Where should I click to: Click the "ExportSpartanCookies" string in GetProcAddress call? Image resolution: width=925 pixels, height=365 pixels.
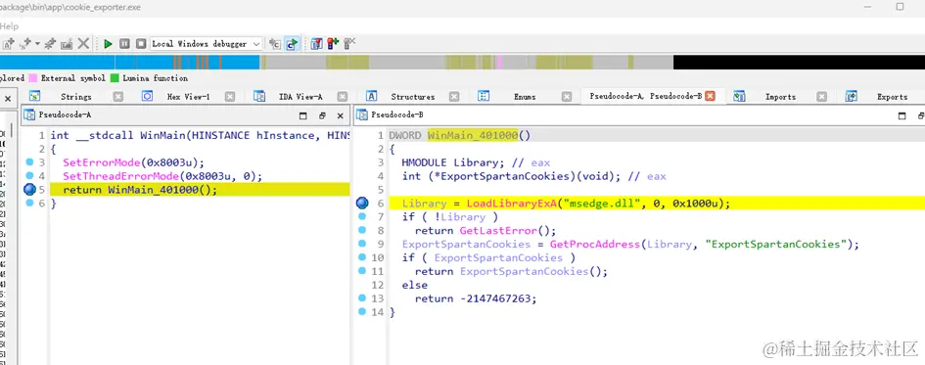click(x=776, y=244)
